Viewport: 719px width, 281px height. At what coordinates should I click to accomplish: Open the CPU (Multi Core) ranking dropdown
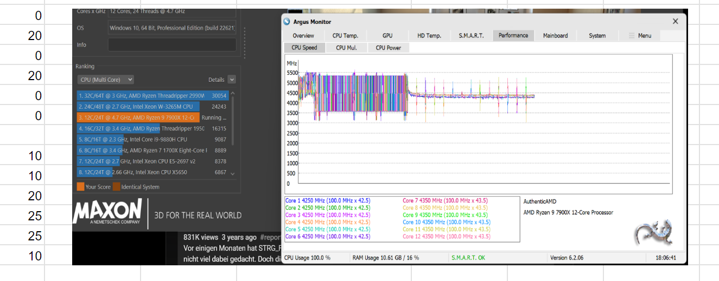click(106, 80)
